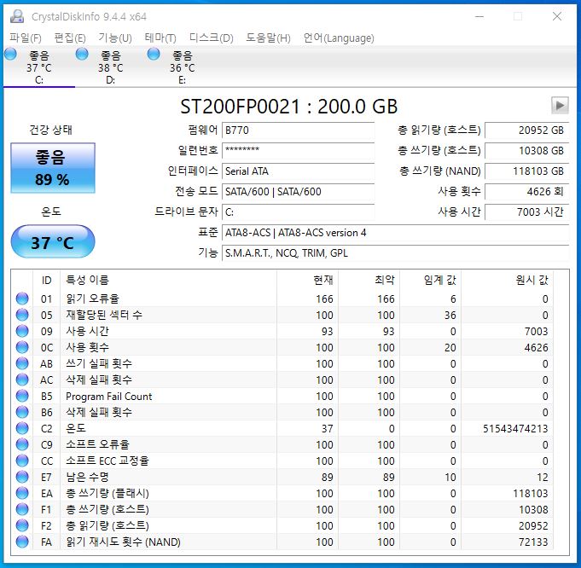Click the 37 °C label of drive C: tab
Screen dimensions: 581x568
point(39,68)
